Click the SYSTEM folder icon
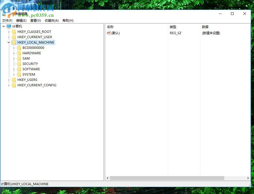 coord(19,74)
